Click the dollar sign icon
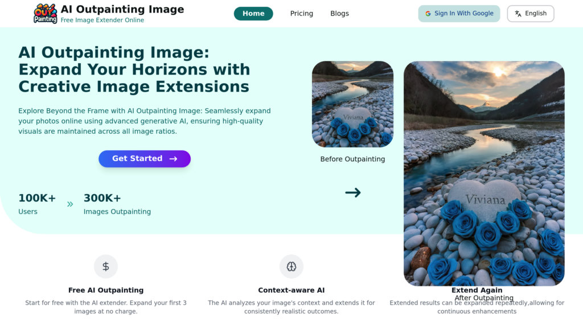Screen dimensions: 583x328 106,266
